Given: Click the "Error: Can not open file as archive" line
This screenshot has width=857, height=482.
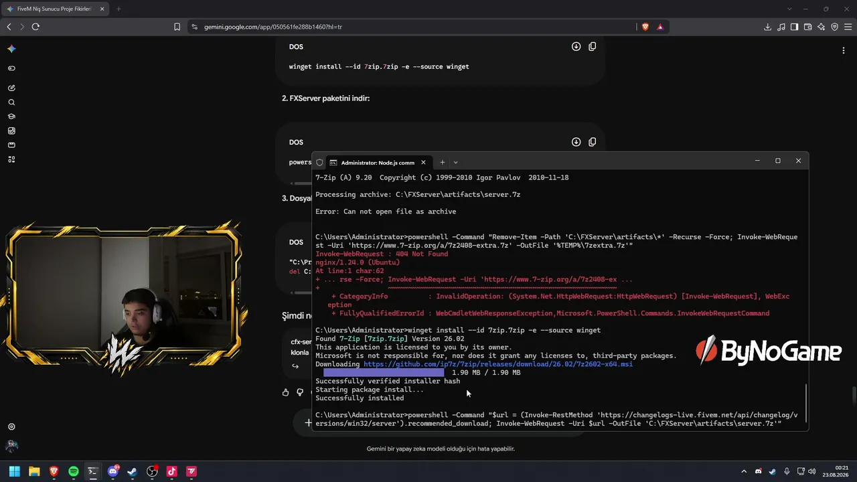Looking at the screenshot, I should (386, 212).
